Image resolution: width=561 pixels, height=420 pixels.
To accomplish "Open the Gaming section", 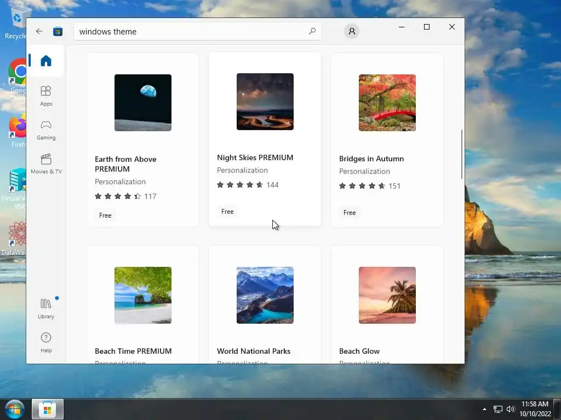I will coord(46,130).
